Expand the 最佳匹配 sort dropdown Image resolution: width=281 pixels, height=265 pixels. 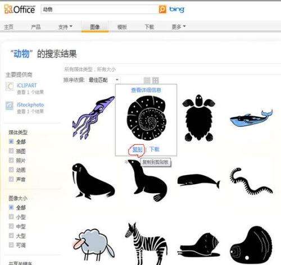click(x=103, y=80)
